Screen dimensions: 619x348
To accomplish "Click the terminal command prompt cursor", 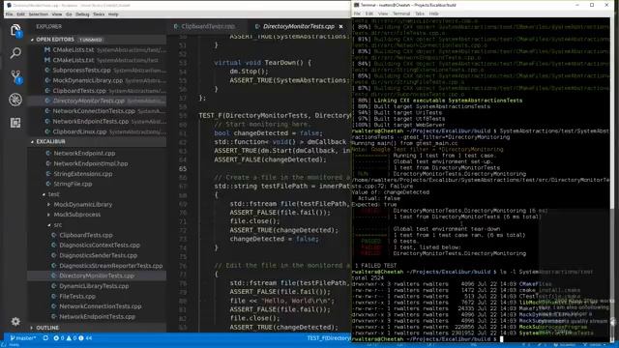I will point(502,339).
